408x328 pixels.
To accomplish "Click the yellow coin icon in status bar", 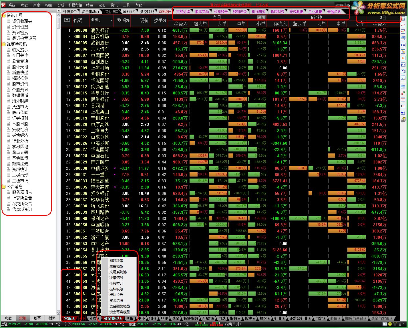I will (390, 324).
